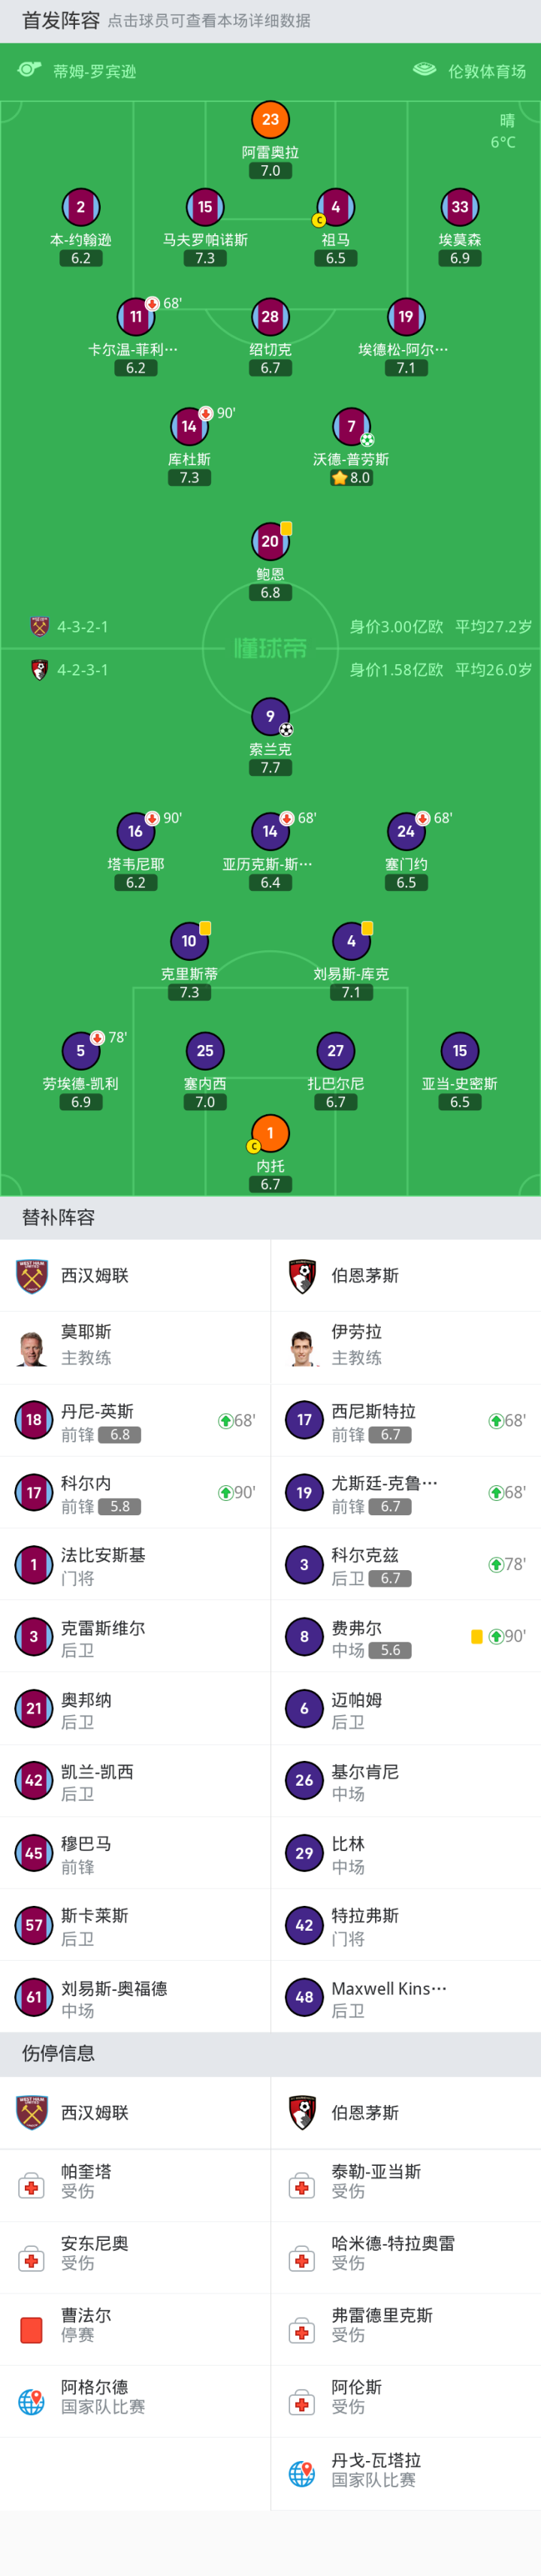View coach 伊劳拉 profile photo
This screenshot has height=2576, width=541.
(x=303, y=1347)
